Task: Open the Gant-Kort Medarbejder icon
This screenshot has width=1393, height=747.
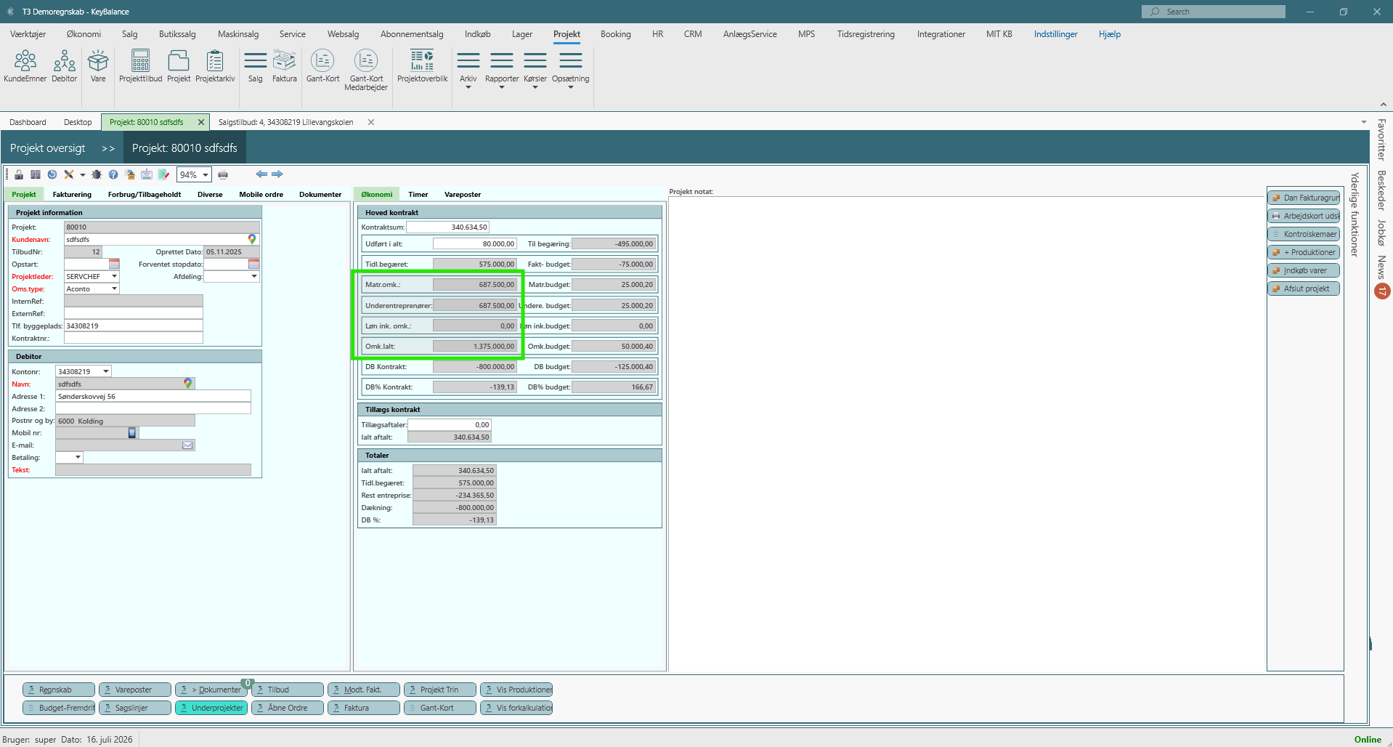Action: (x=366, y=70)
